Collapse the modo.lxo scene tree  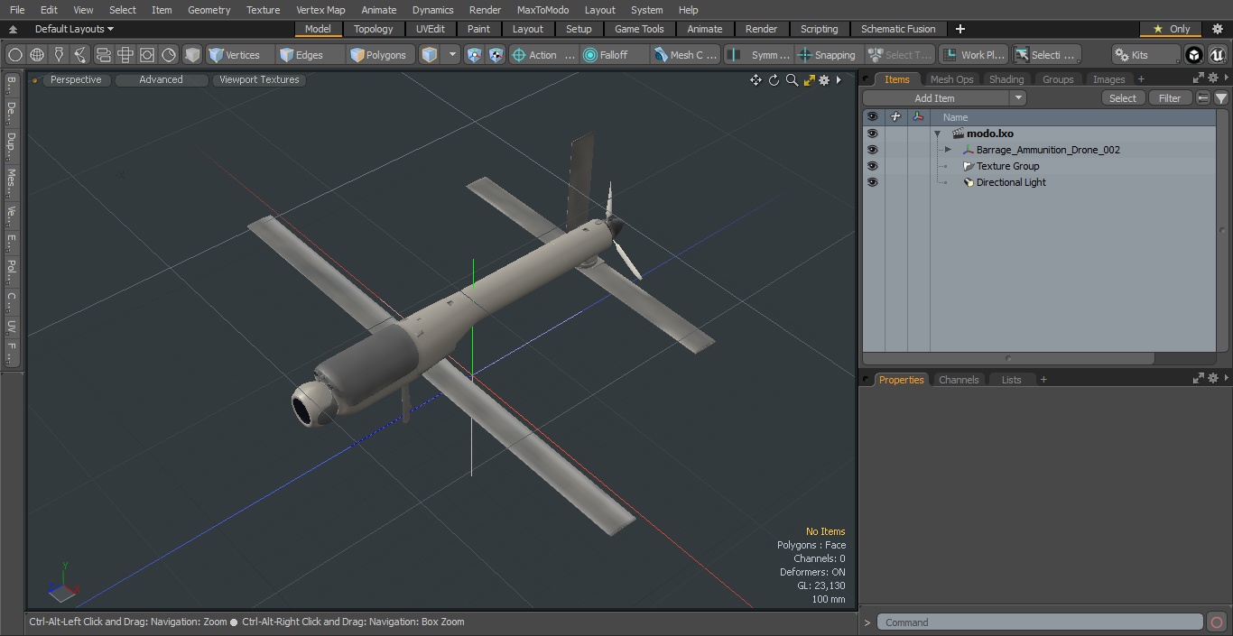tap(938, 134)
